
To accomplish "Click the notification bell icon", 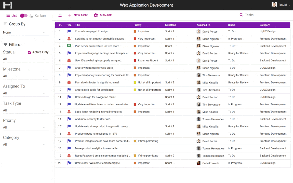I will click(60, 15).
